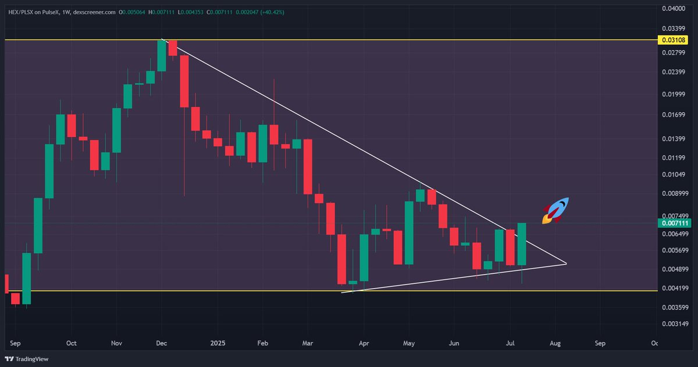Click the Feb label on the time axis
698x367 pixels.
[262, 343]
